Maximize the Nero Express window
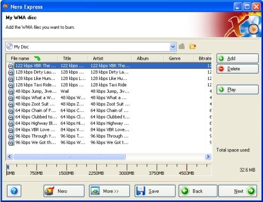Image resolution: width=263 pixels, height=202 pixels. (x=247, y=7)
